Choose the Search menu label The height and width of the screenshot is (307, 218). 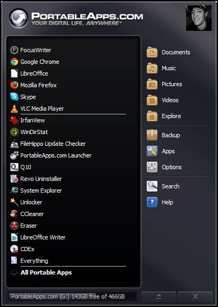[171, 186]
